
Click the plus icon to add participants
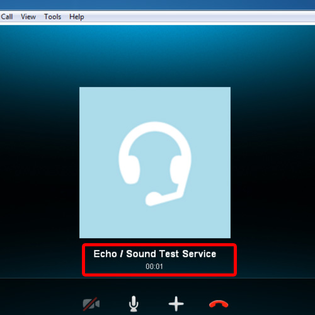coord(176,304)
